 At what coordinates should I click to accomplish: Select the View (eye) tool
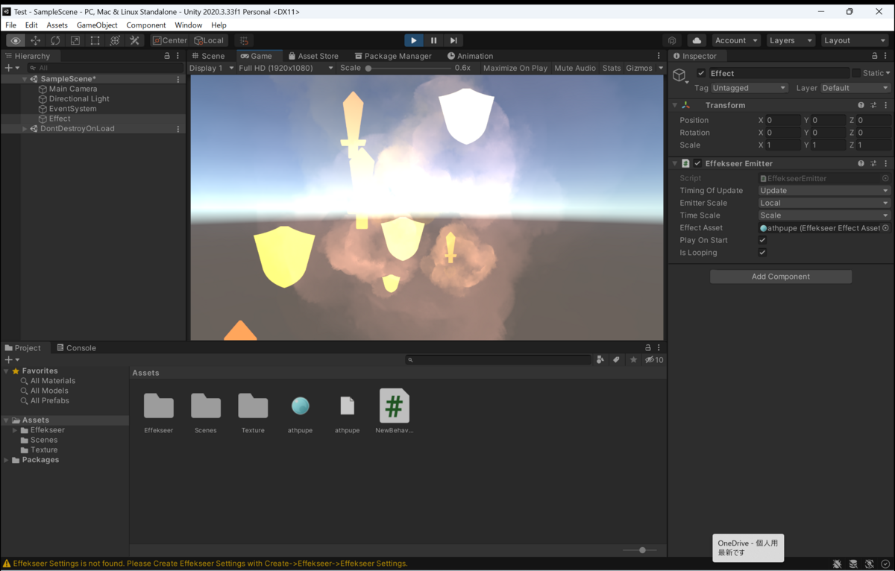pyautogui.click(x=16, y=40)
